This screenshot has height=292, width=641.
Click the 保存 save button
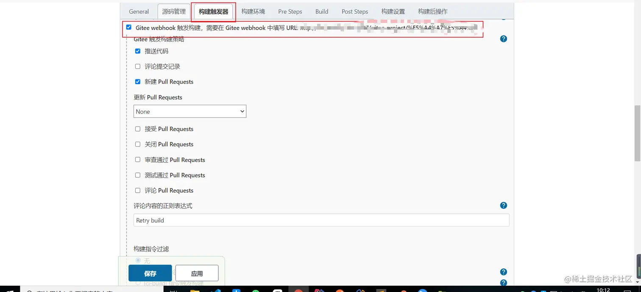point(150,273)
